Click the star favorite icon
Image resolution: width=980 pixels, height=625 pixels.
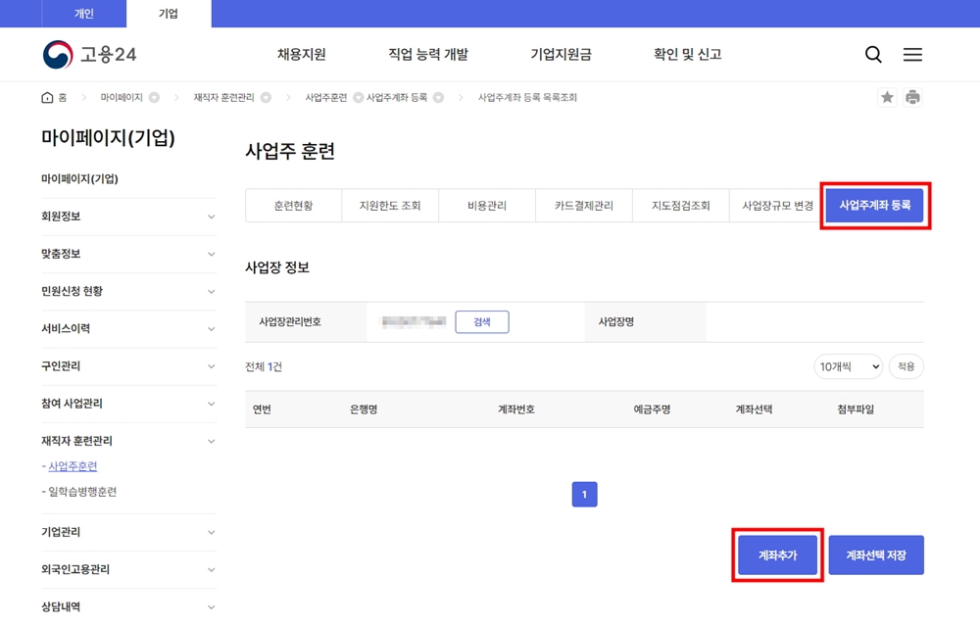pos(887,97)
